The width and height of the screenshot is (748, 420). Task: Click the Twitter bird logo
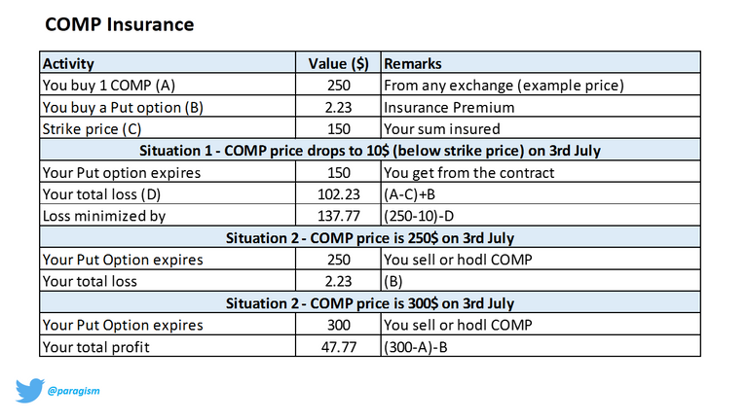30,391
